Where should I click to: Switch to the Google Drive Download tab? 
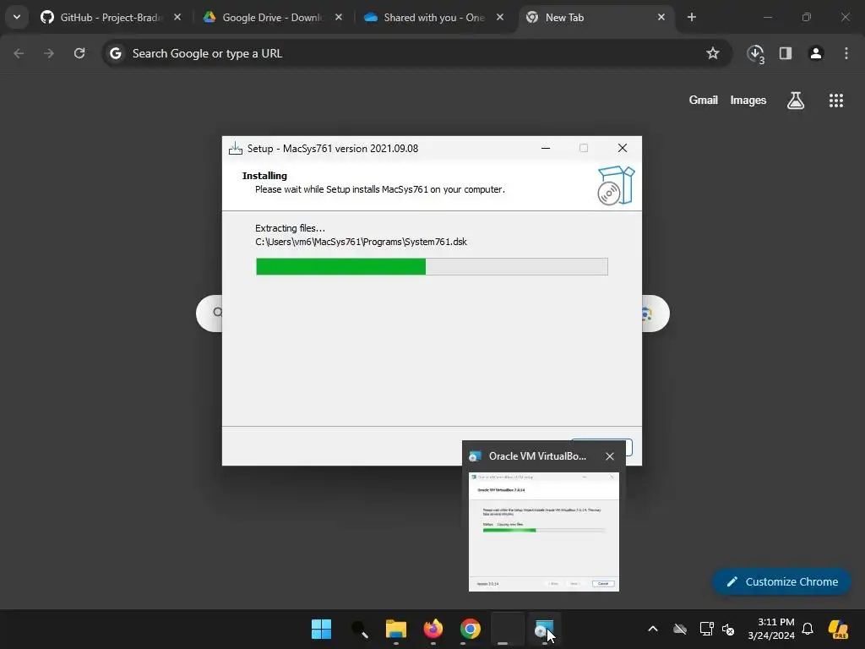[x=272, y=17]
